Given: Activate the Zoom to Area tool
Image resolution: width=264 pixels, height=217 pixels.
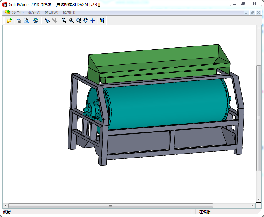Looking at the screenshot, I should click(x=71, y=20).
